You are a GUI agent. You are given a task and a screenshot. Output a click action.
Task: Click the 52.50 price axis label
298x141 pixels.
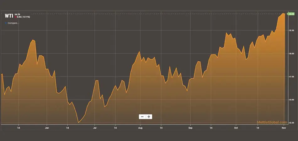(x=291, y=30)
